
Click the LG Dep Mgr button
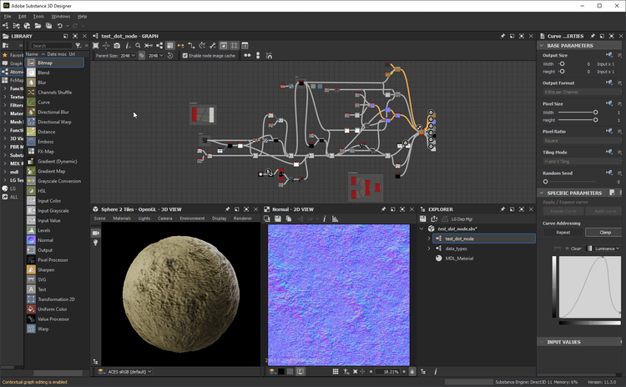point(462,219)
